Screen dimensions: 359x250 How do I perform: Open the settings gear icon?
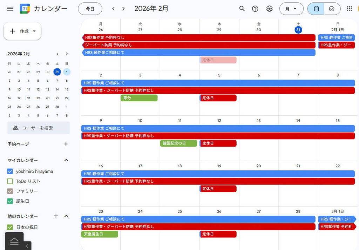click(269, 9)
